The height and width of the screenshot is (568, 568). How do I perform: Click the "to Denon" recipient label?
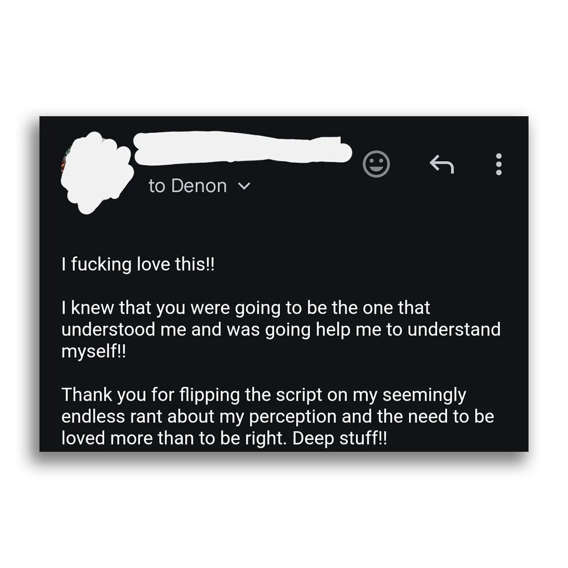click(x=188, y=186)
